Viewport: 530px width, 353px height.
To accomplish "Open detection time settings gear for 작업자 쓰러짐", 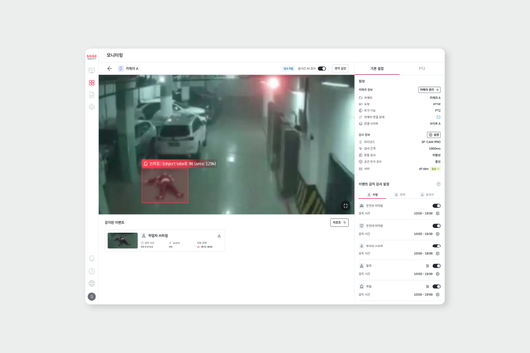I will [436, 253].
